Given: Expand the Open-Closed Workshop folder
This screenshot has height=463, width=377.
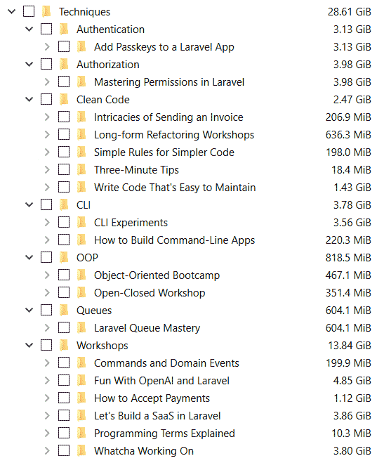Looking at the screenshot, I should 47,293.
